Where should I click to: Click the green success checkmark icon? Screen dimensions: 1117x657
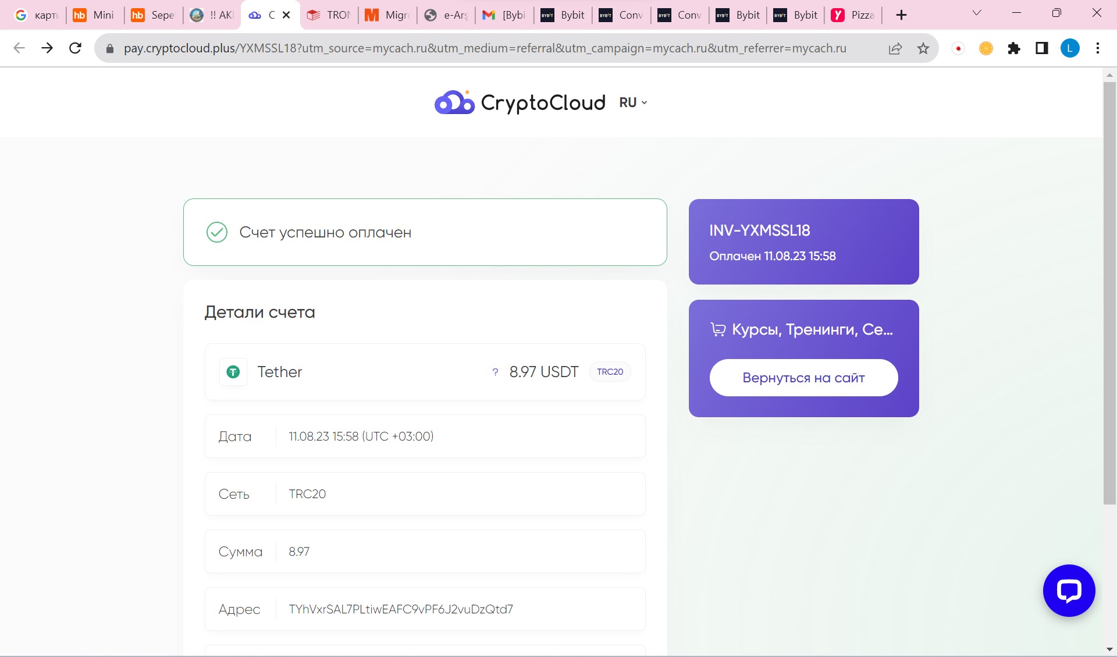(x=217, y=232)
